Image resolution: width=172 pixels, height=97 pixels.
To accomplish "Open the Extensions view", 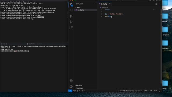I will click(x=71, y=27).
